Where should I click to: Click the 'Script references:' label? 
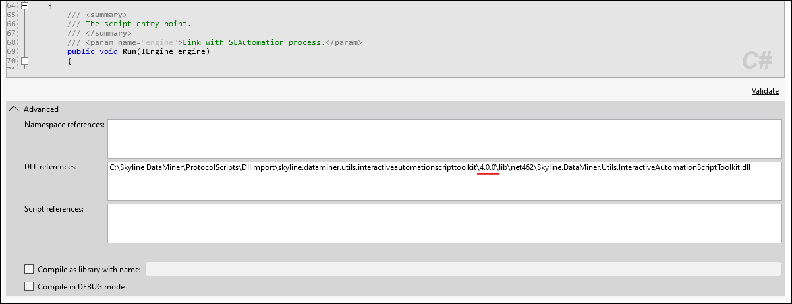click(x=54, y=209)
